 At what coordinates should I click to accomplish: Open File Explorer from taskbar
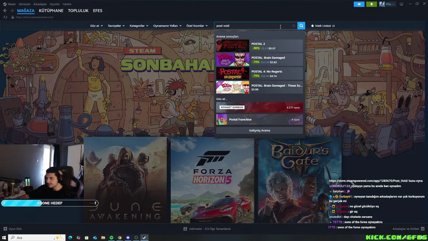(x=103, y=238)
